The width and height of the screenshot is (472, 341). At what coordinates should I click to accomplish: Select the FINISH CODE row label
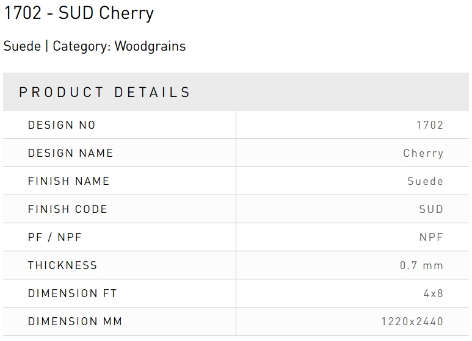(x=67, y=209)
